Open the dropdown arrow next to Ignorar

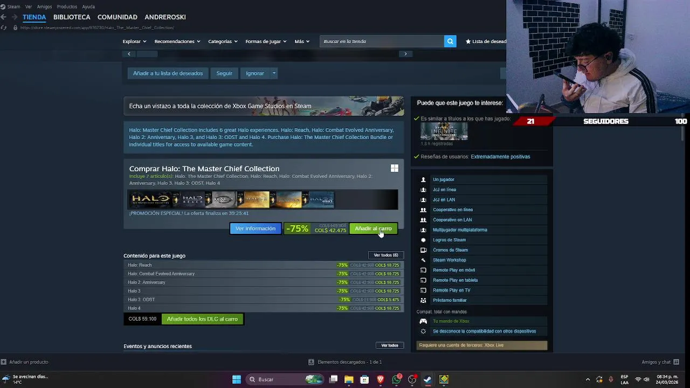click(x=274, y=73)
